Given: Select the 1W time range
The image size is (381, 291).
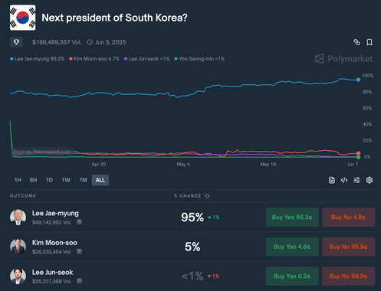Looking at the screenshot, I should (66, 180).
